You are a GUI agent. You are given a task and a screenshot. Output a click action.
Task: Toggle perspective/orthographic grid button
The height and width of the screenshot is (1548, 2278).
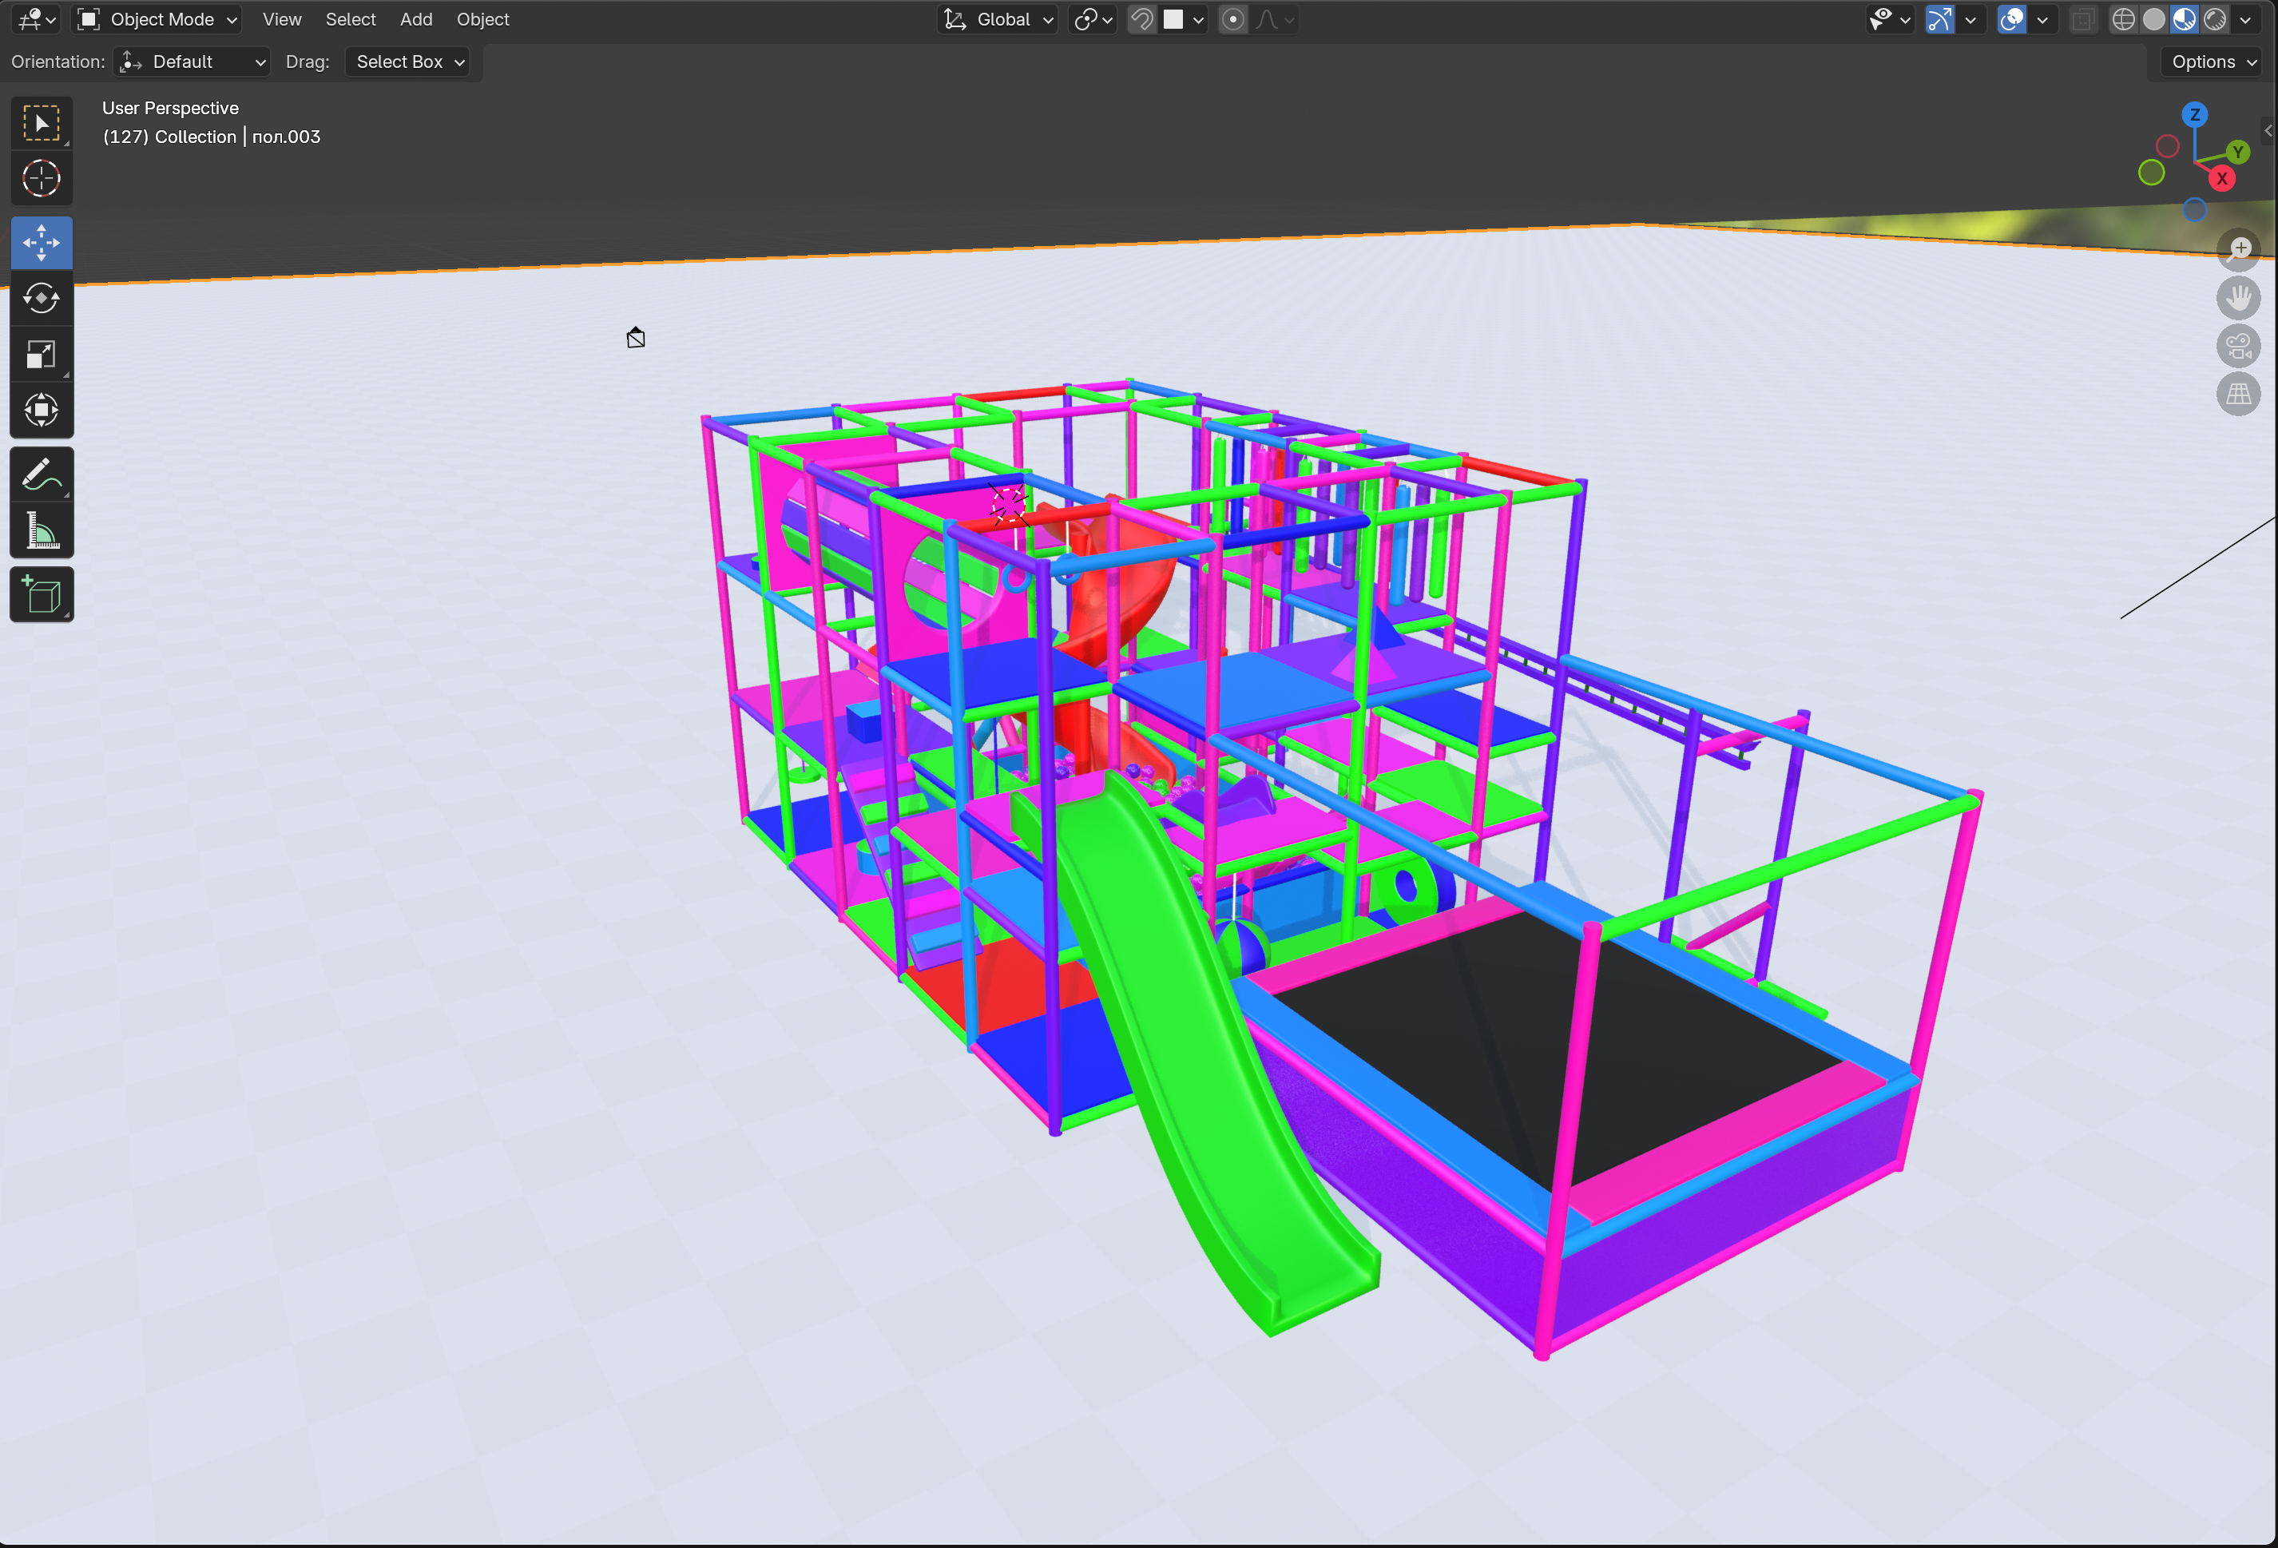pos(2238,394)
